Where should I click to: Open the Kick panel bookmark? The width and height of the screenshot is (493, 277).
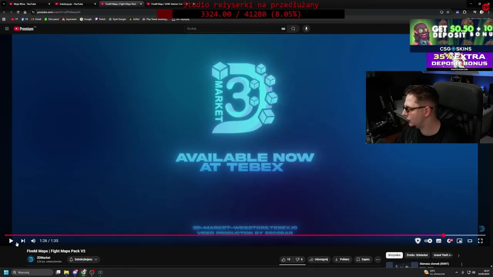(52, 19)
